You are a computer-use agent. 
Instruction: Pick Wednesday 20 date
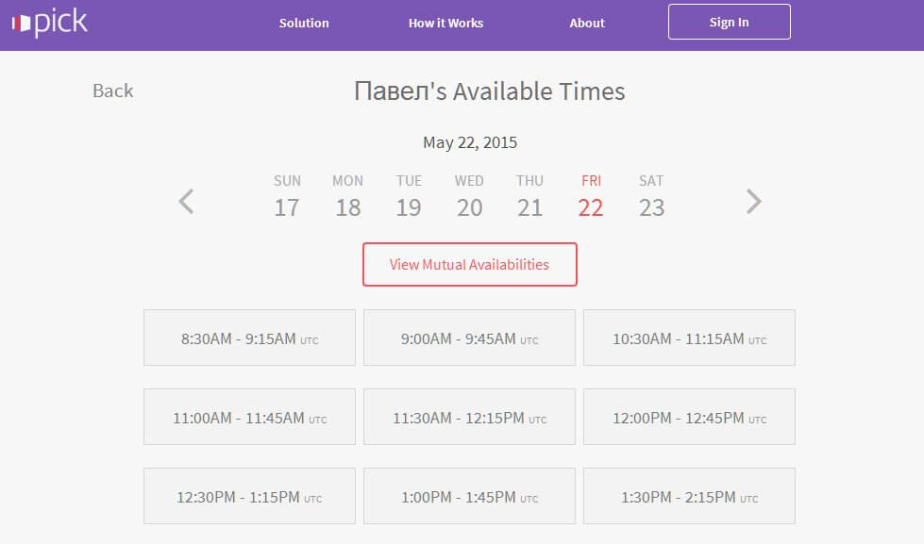tap(469, 196)
